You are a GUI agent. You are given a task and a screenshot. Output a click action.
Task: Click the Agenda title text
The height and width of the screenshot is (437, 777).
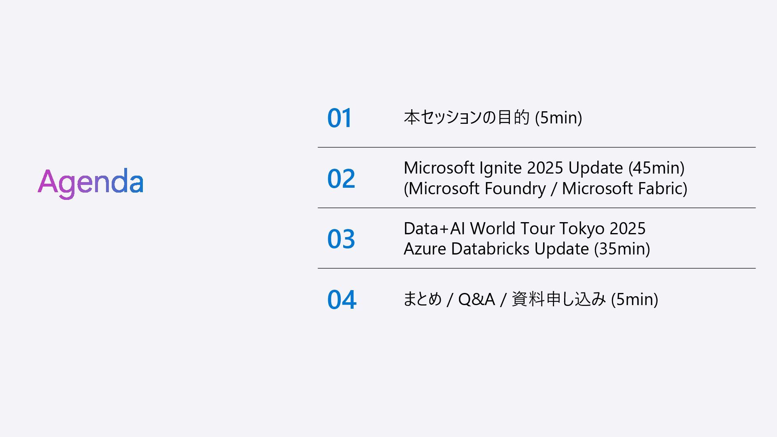(x=91, y=183)
